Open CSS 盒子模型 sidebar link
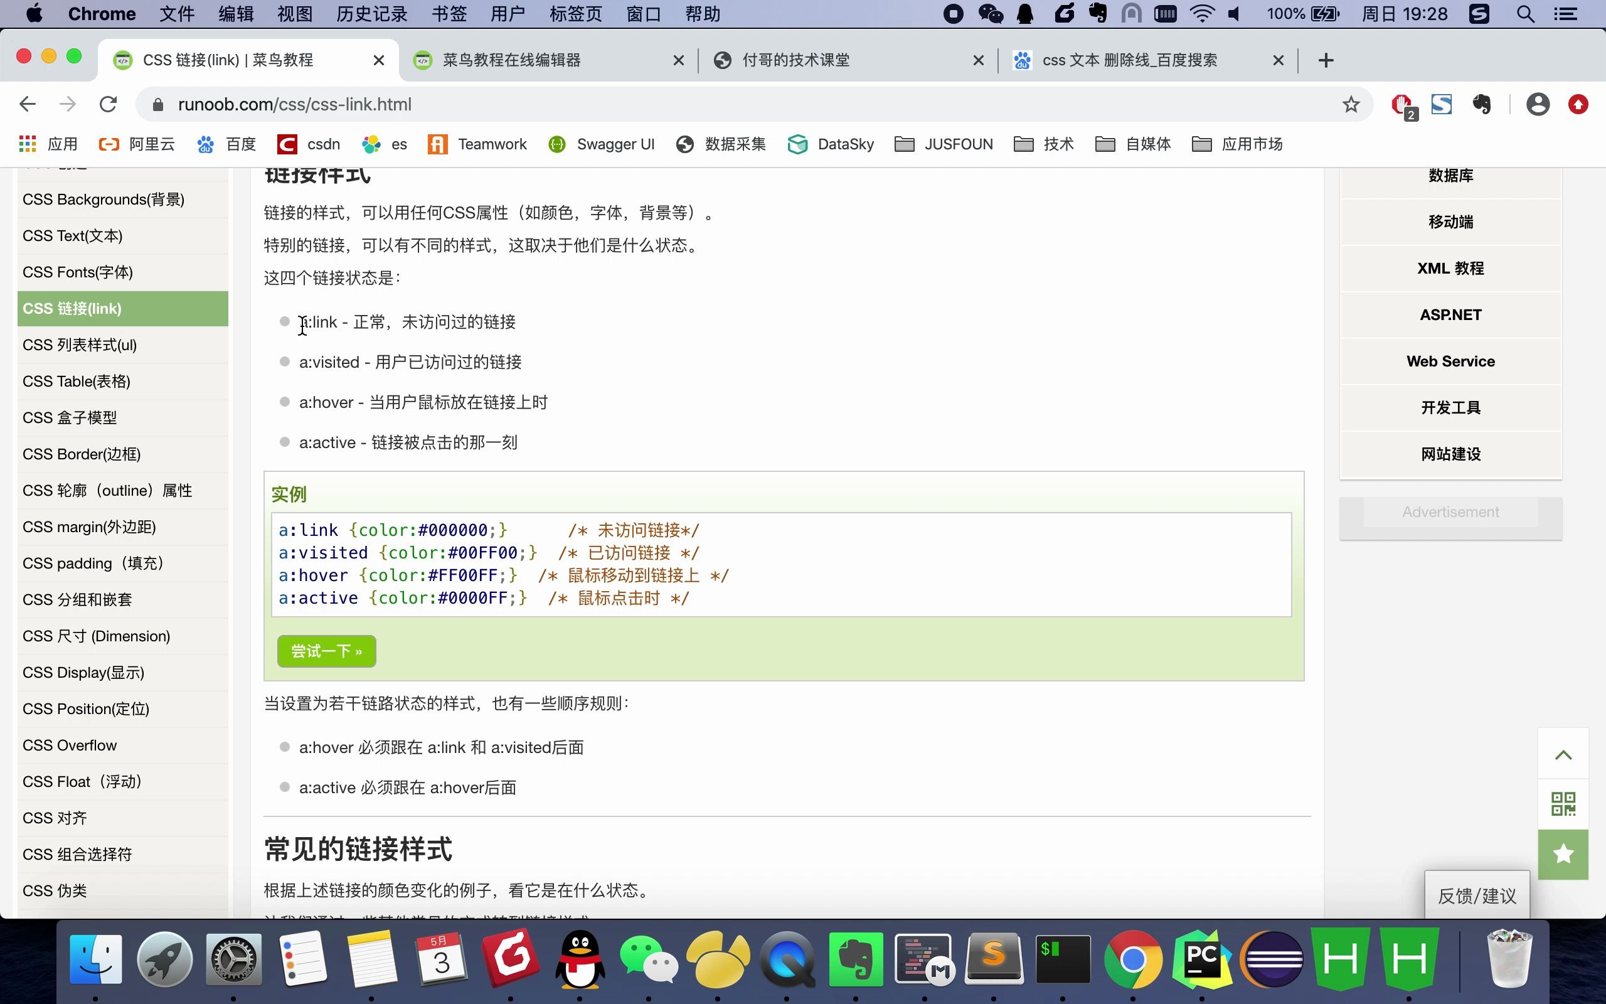This screenshot has width=1606, height=1004. [70, 418]
